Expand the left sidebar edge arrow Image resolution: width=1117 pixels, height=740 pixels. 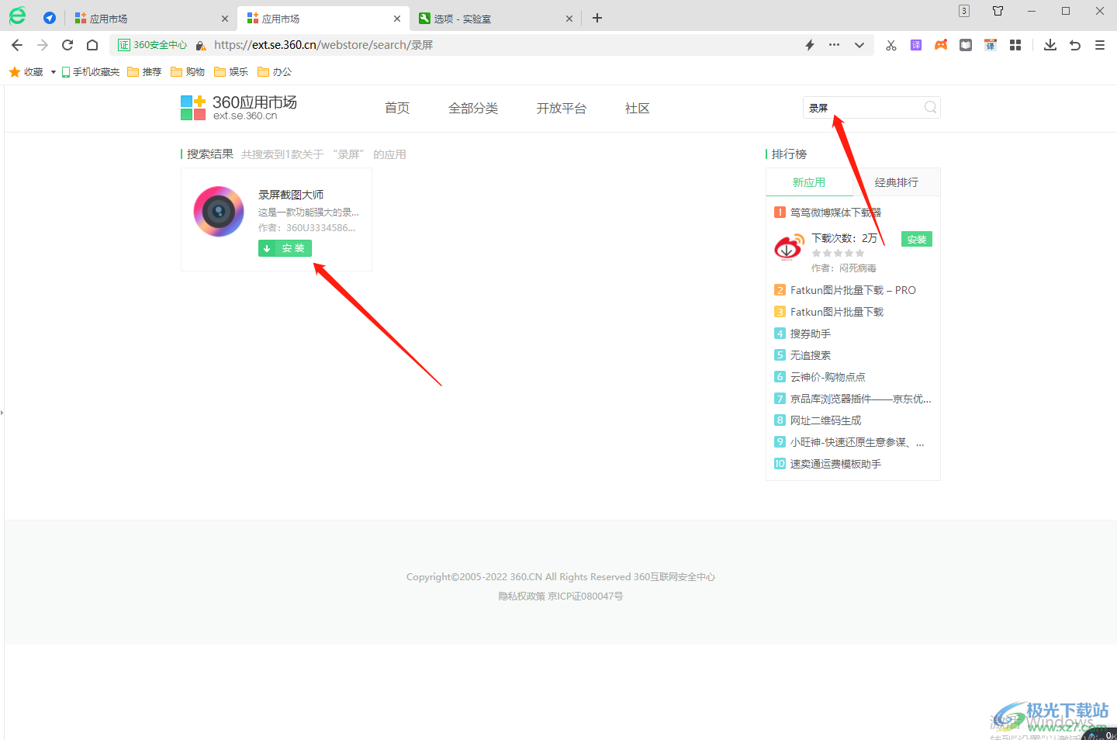[x=2, y=412]
